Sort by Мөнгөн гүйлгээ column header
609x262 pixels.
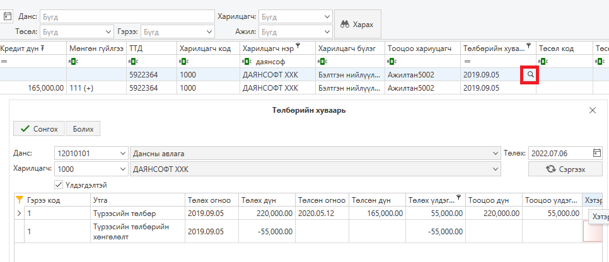[96, 48]
